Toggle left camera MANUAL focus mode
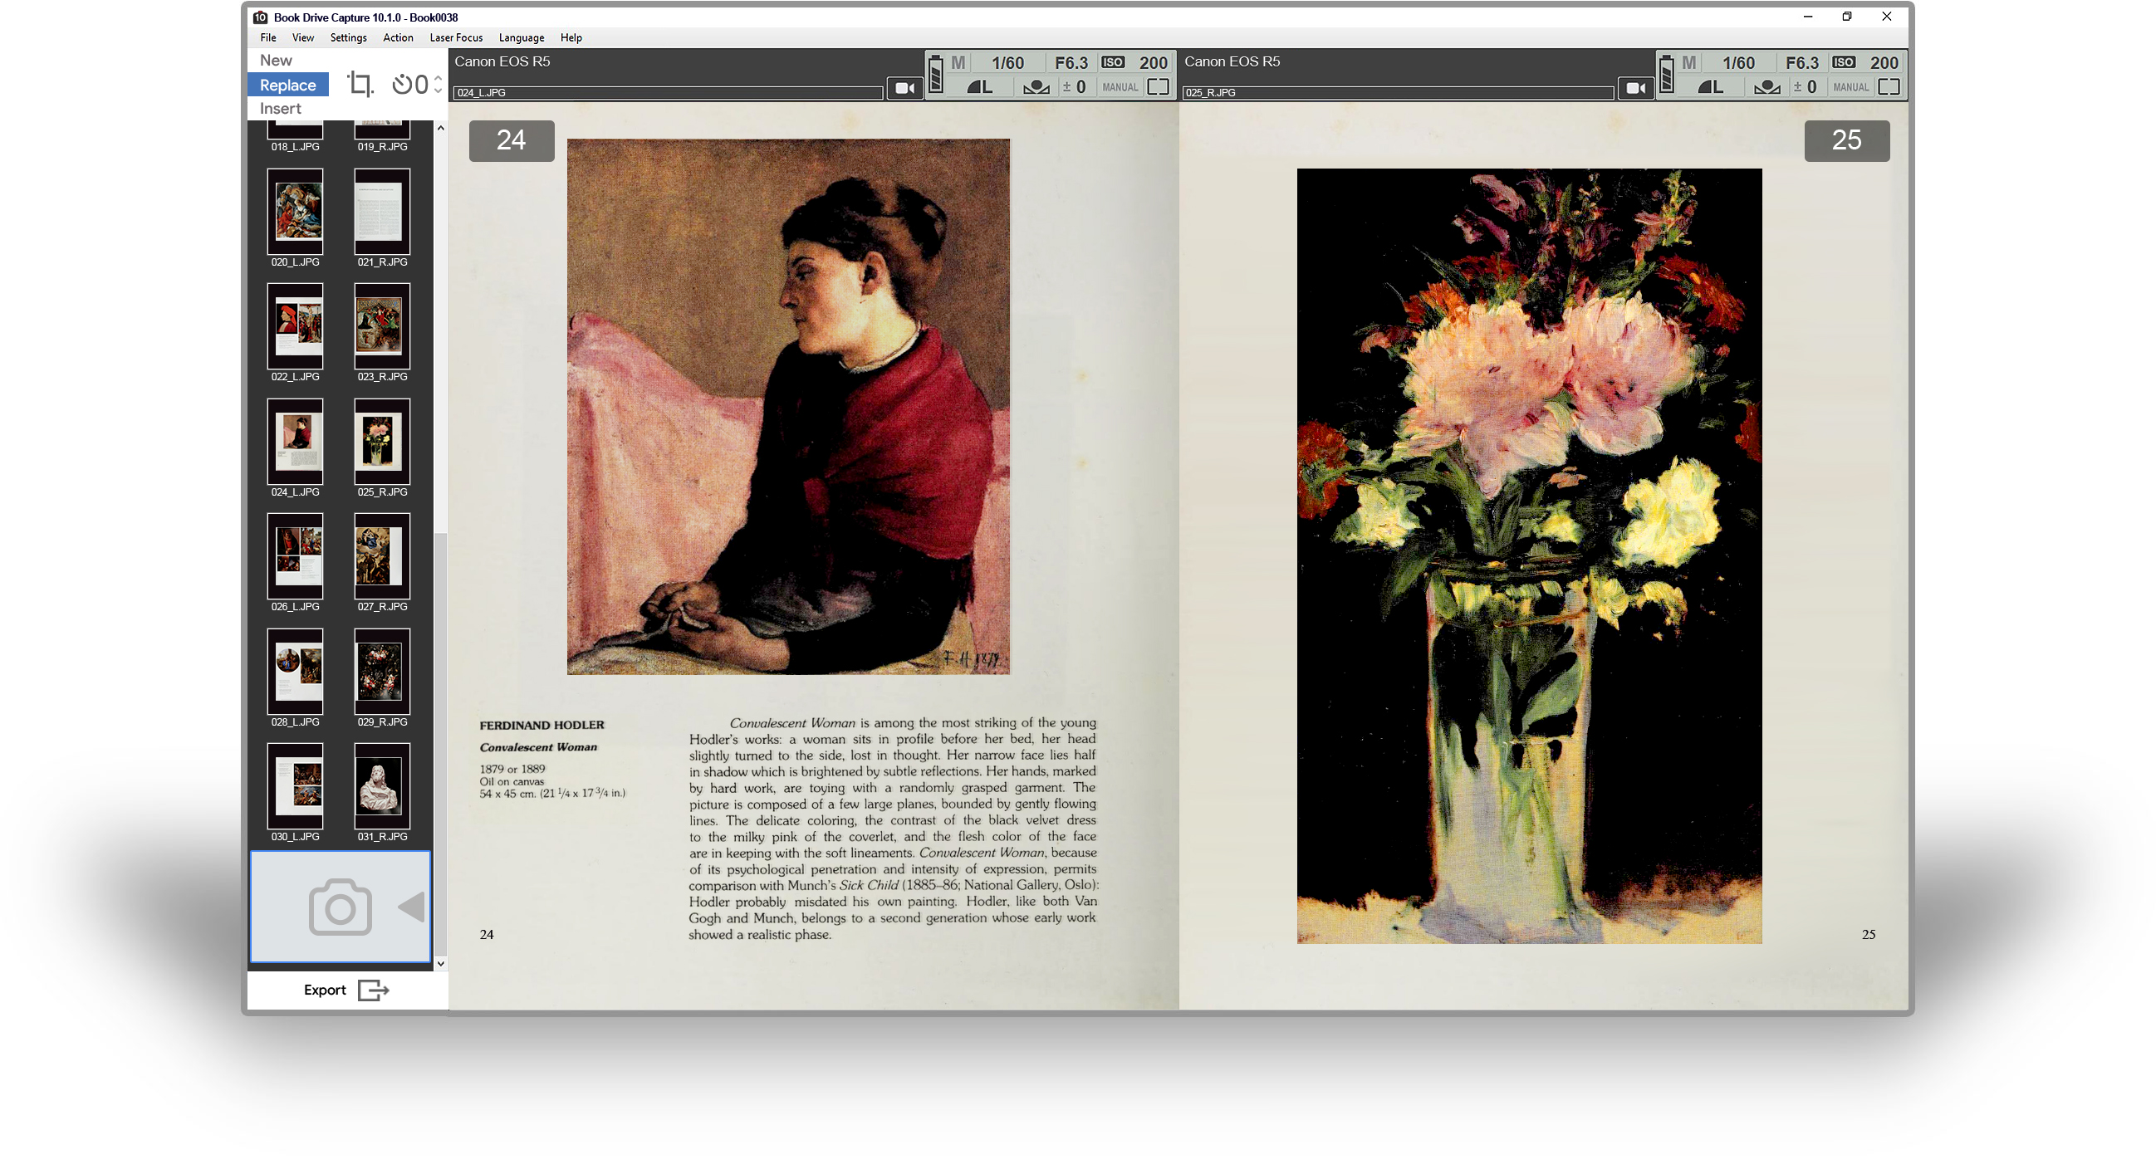 (x=1120, y=87)
